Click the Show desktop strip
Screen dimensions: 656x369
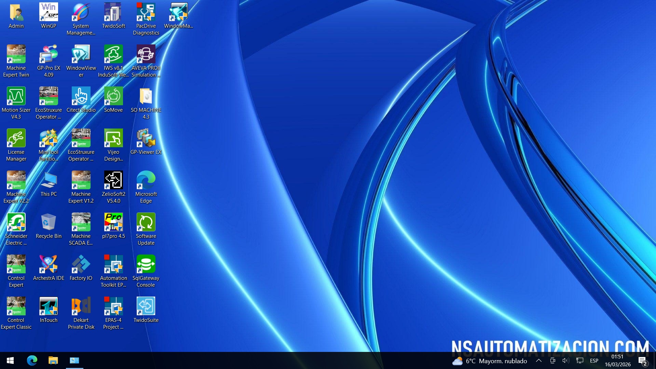(x=655, y=360)
